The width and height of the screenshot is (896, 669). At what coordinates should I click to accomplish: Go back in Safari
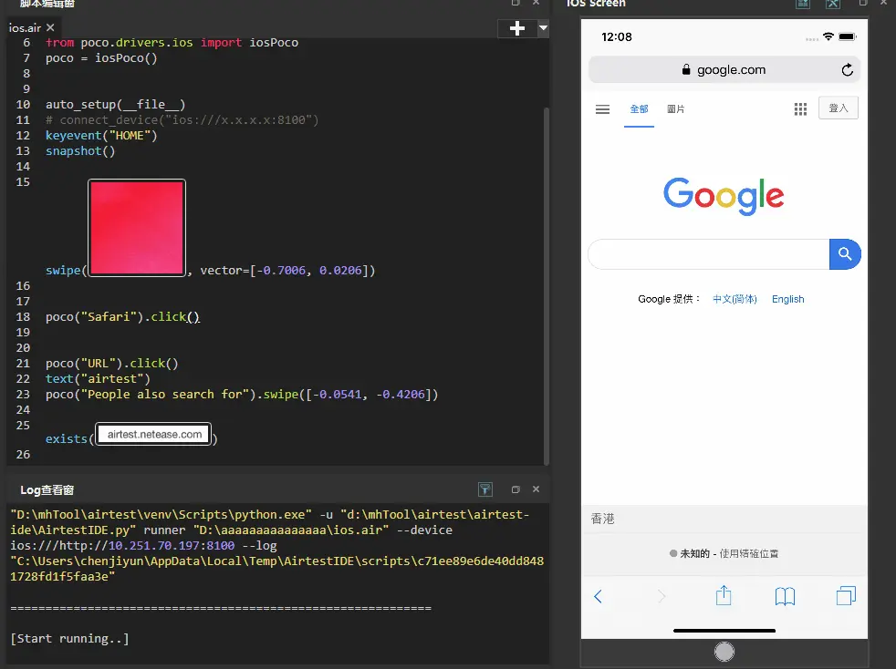[598, 596]
